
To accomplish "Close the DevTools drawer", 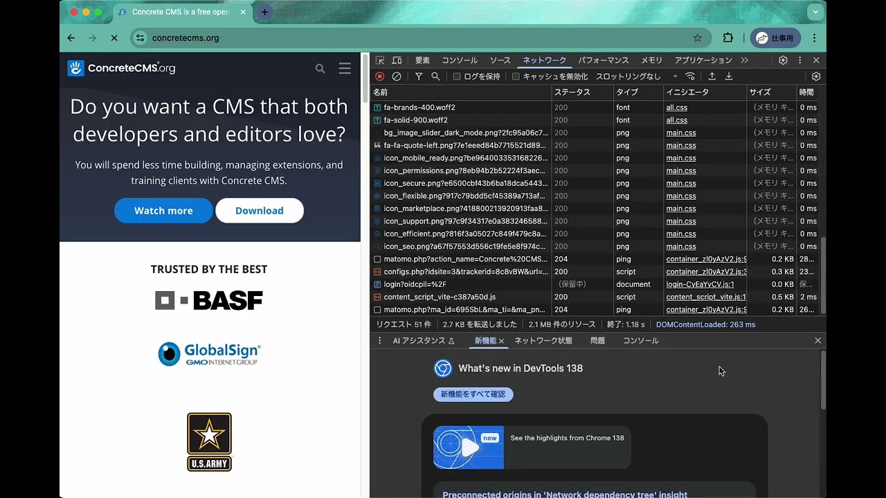I will coord(817,340).
